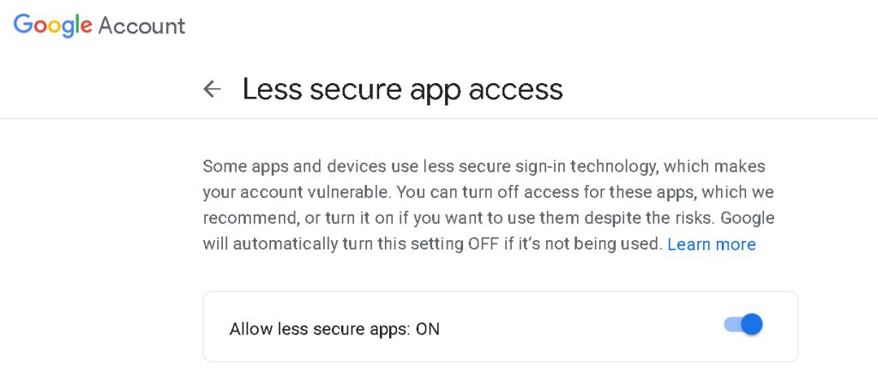The image size is (878, 390).
Task: Click the red letter e in Google logo
Action: [x=87, y=27]
